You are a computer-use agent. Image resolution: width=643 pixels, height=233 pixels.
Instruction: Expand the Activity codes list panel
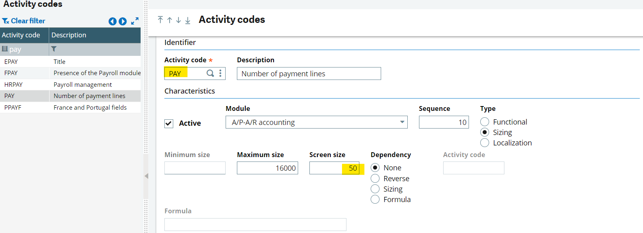pos(135,21)
